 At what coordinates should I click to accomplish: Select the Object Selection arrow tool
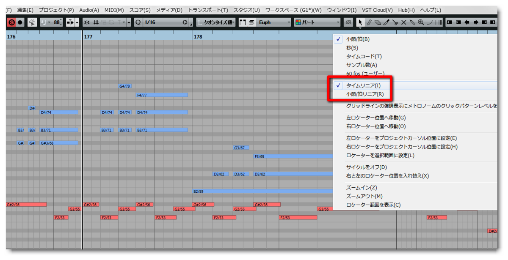360,22
